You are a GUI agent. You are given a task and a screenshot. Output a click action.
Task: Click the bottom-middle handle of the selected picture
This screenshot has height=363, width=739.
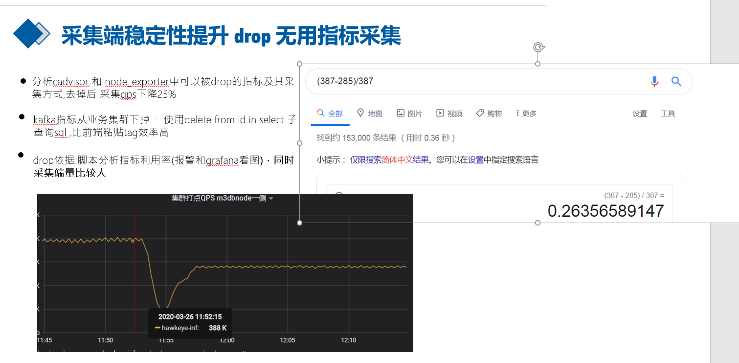(538, 223)
